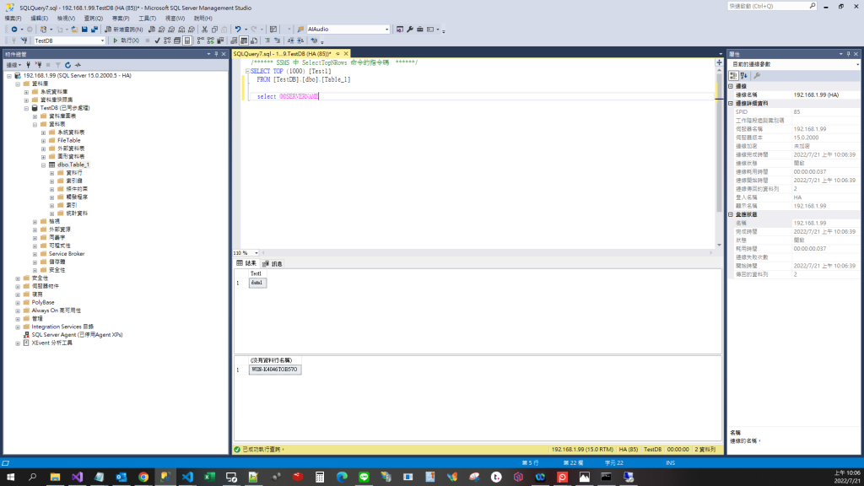Open Excel from the Windows taskbar
This screenshot has height=486, width=864.
pyautogui.click(x=209, y=477)
